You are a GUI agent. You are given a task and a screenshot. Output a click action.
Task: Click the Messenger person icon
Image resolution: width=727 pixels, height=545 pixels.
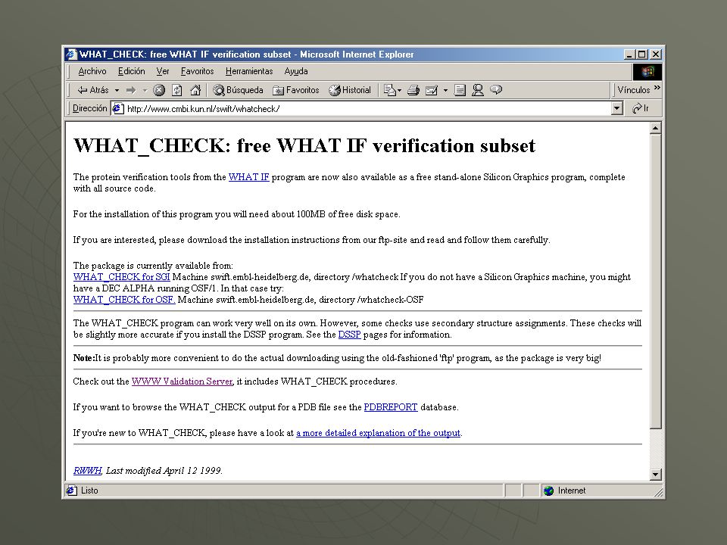point(478,90)
